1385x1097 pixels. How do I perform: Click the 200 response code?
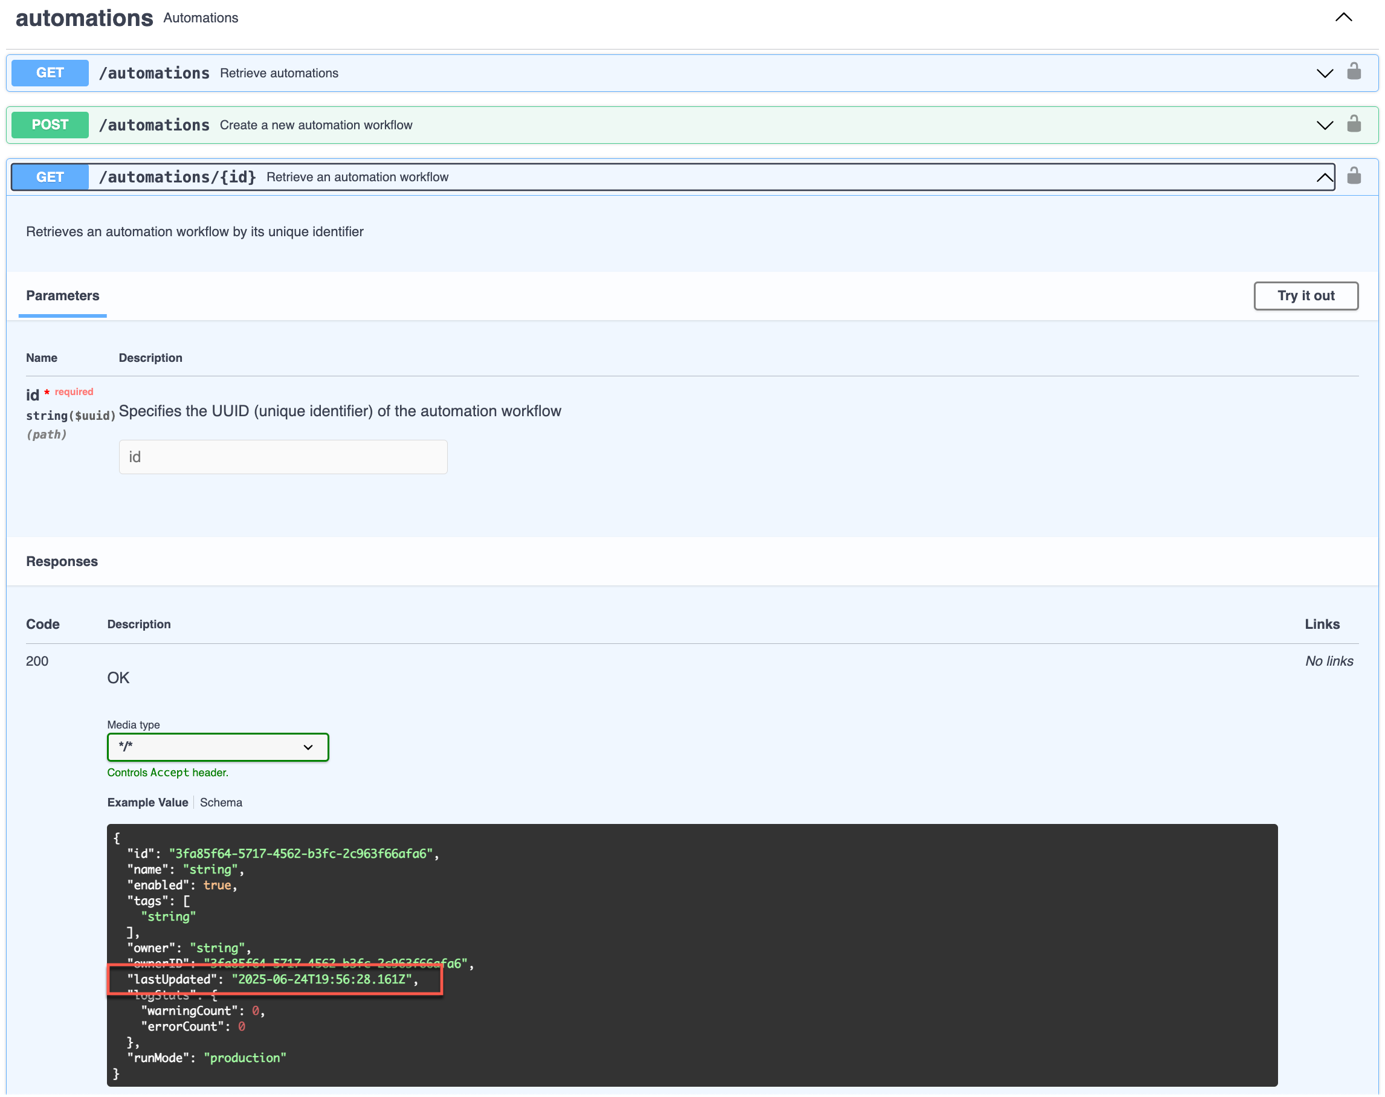pos(37,661)
